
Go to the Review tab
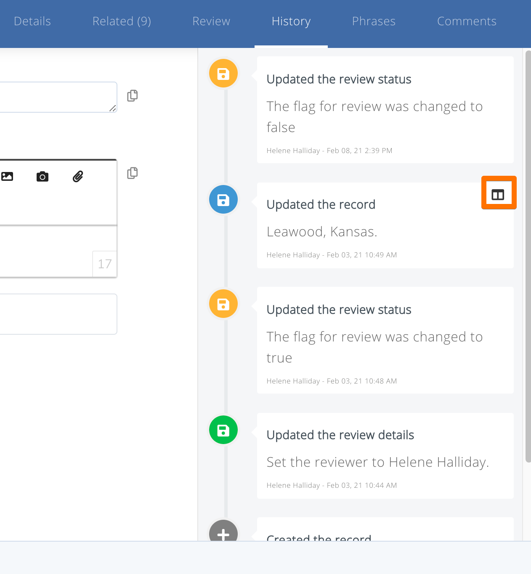click(x=211, y=21)
